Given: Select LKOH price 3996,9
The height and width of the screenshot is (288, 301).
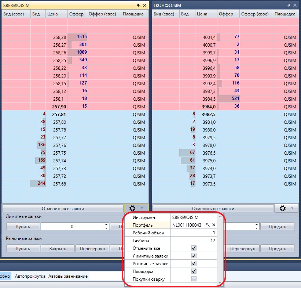Looking at the screenshot, I should 209,60.
